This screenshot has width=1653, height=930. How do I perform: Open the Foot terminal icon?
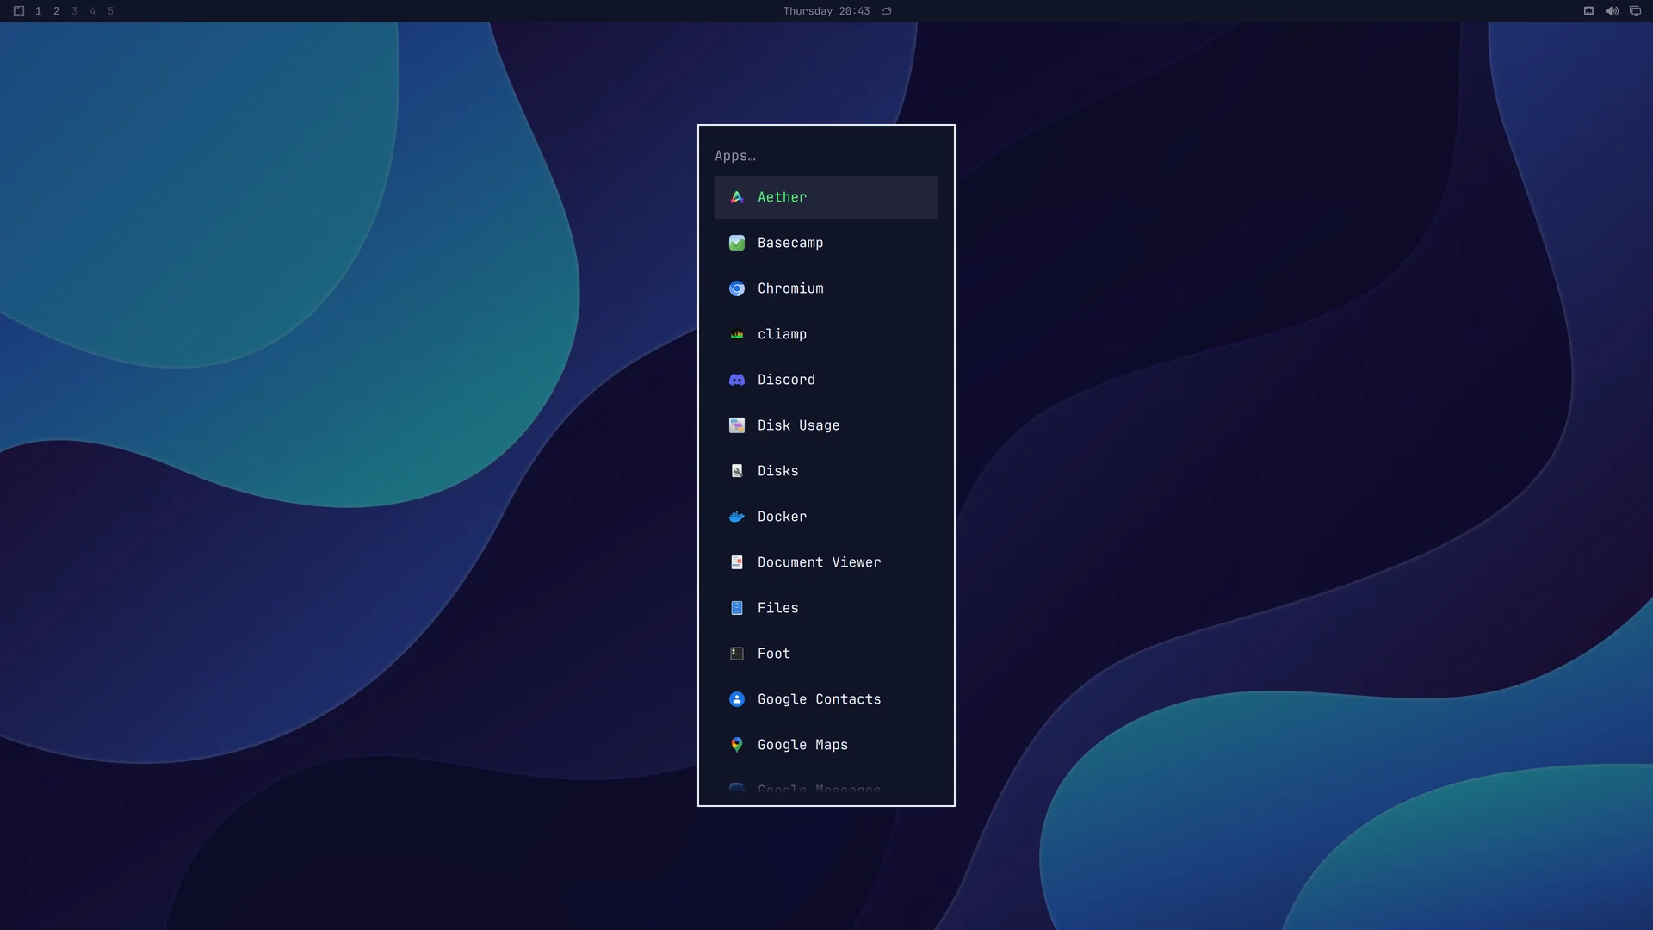click(x=737, y=654)
